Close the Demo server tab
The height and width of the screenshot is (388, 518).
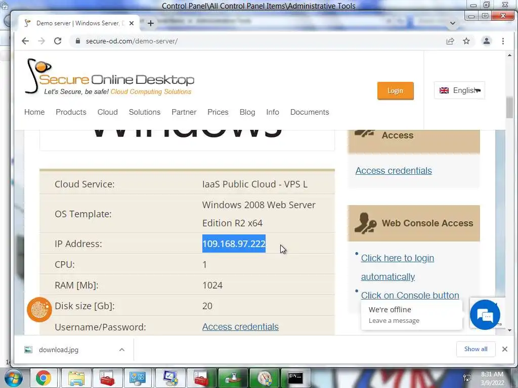(132, 23)
